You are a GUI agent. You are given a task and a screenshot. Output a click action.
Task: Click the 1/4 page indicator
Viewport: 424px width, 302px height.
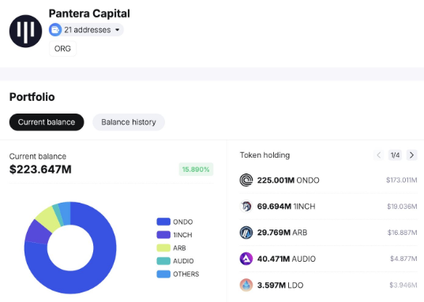[395, 155]
